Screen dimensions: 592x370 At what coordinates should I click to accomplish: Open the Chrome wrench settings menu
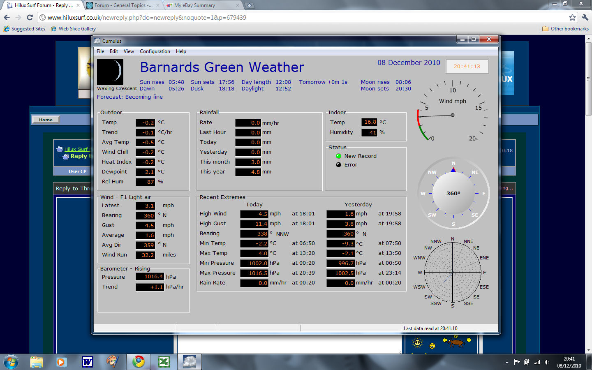click(x=585, y=17)
